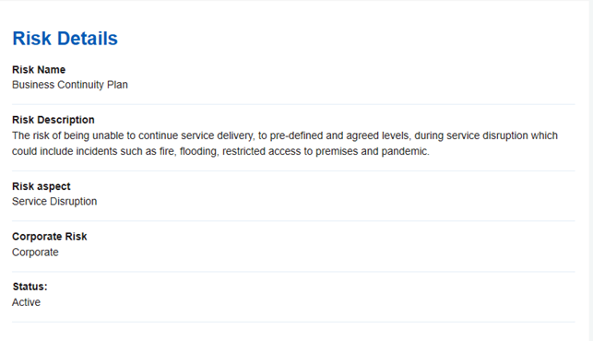Select the Corporate Risk label
This screenshot has height=341, width=593.
point(50,237)
